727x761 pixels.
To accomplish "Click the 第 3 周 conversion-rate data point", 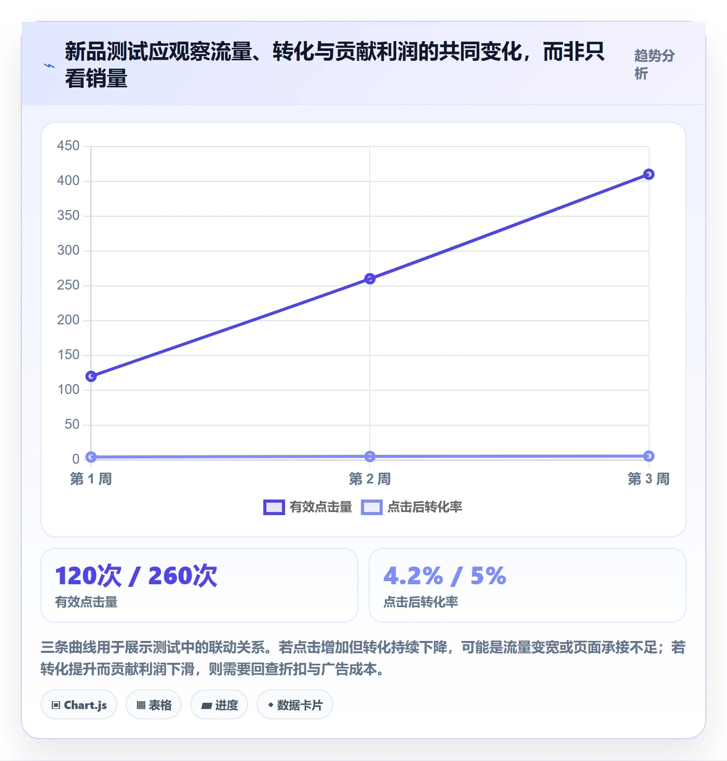I will [649, 456].
